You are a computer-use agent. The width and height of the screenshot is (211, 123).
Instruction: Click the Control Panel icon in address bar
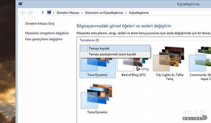pyautogui.click(x=49, y=13)
